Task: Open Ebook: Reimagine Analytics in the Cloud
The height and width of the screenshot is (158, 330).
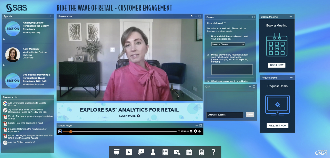Action: 30,137
